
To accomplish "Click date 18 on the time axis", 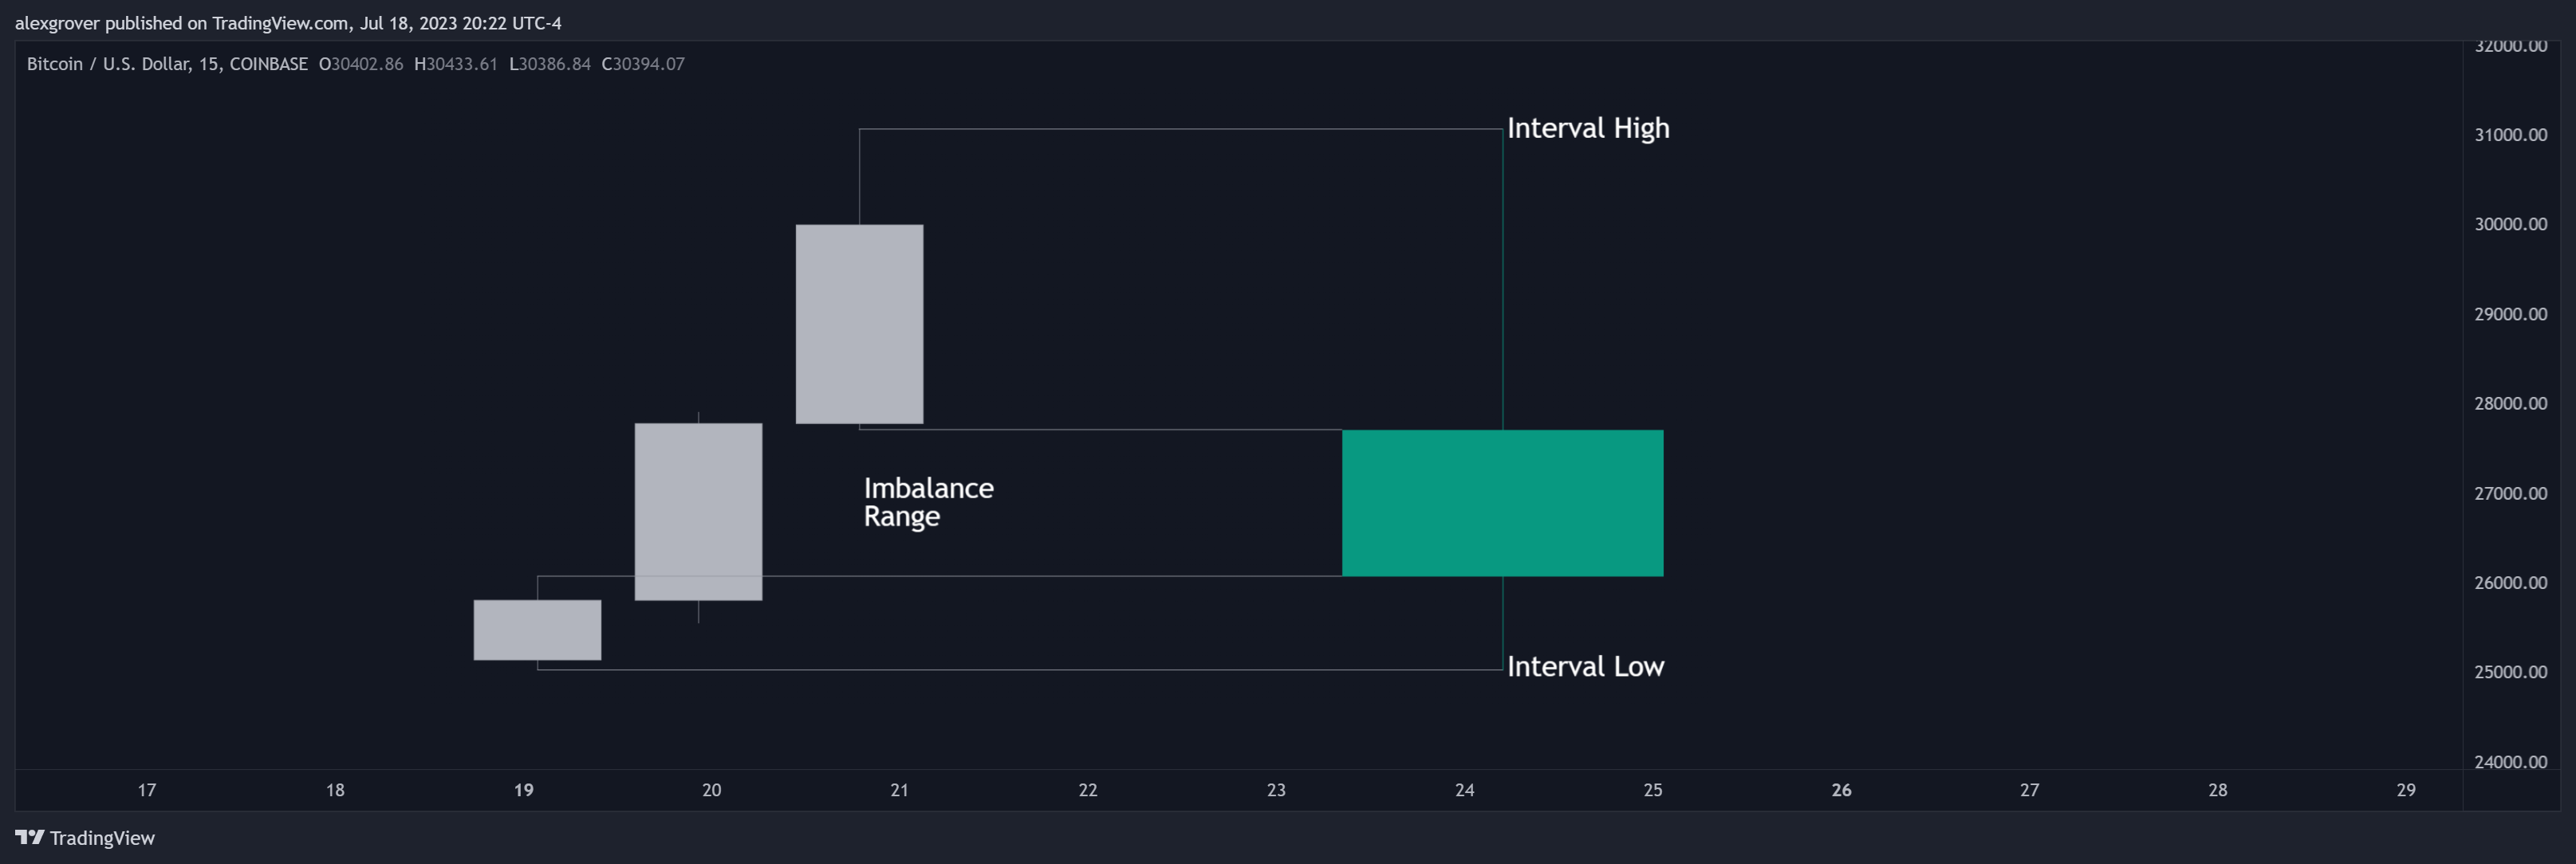I will pos(335,790).
